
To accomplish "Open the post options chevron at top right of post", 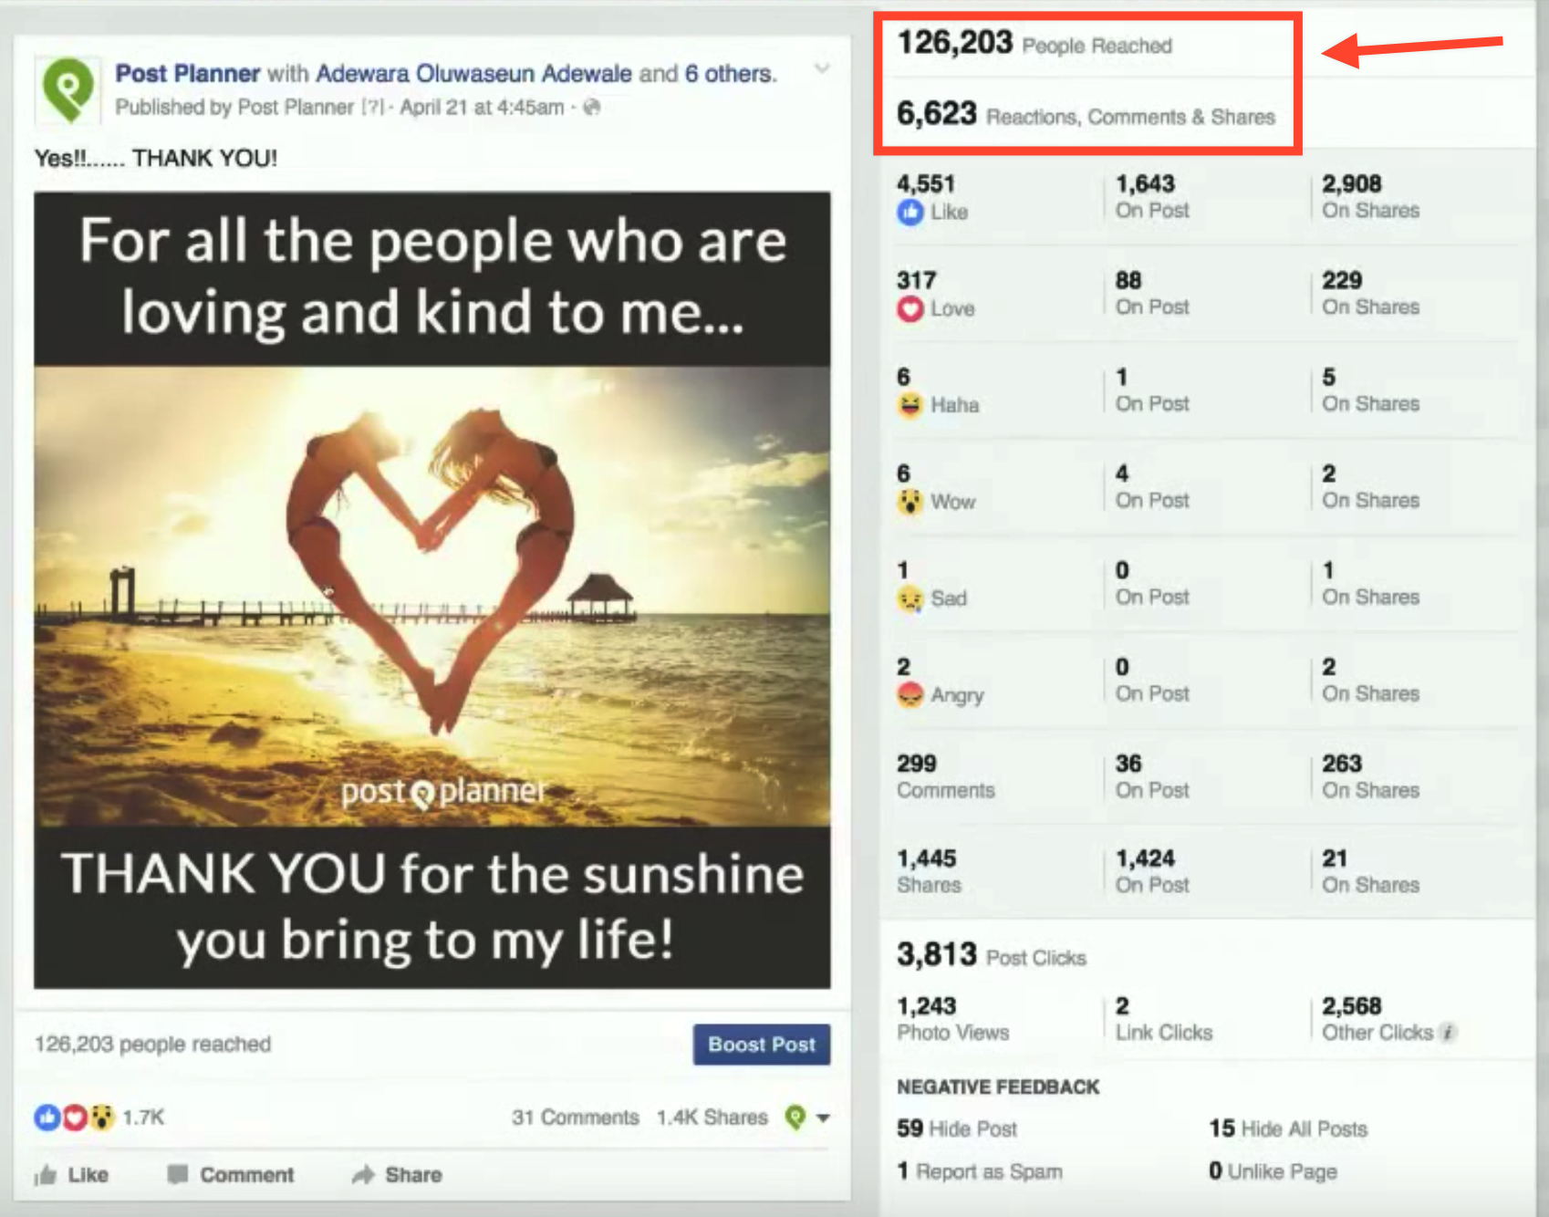I will coord(822,69).
